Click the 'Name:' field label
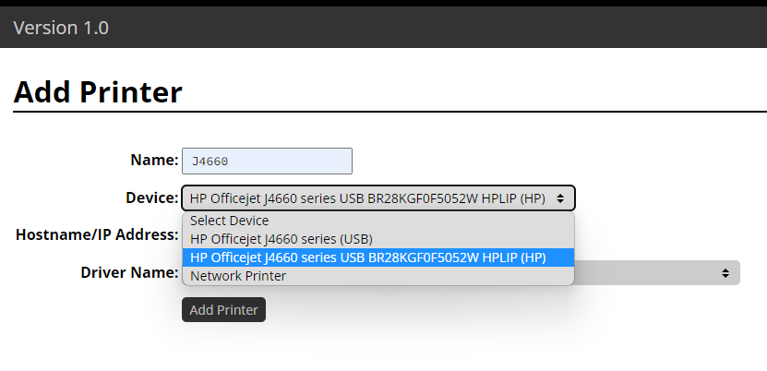This screenshot has width=767, height=371. (x=154, y=160)
